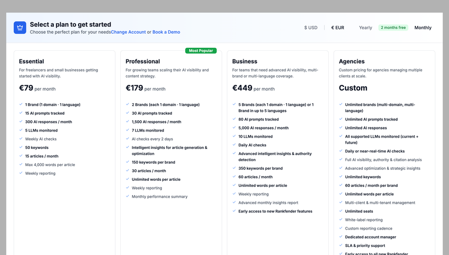Click checkmark beside Unlimited seats
The height and width of the screenshot is (255, 449).
341,211
